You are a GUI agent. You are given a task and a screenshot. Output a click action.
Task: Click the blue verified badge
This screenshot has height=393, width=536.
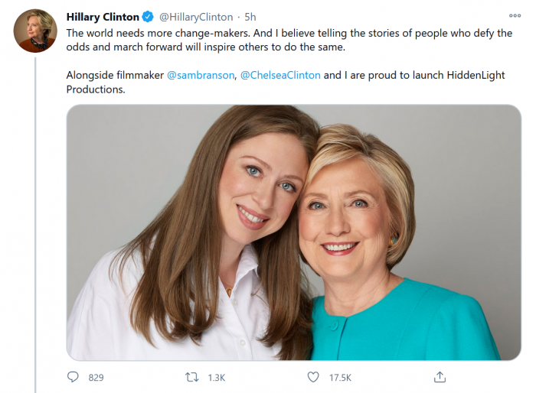pos(148,17)
